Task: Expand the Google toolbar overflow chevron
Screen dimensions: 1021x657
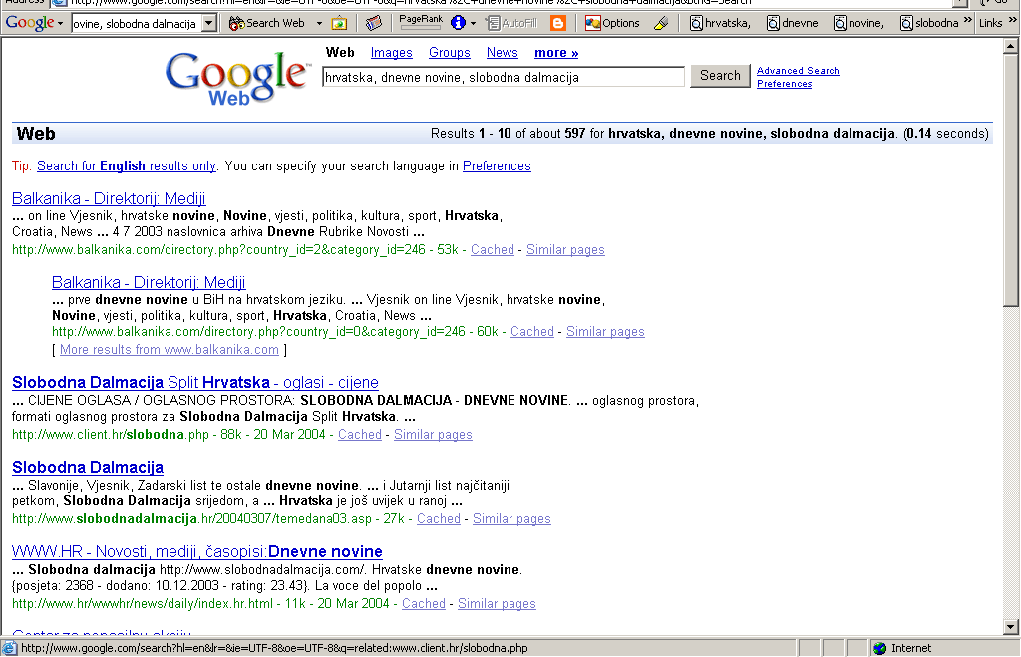Action: coord(967,21)
